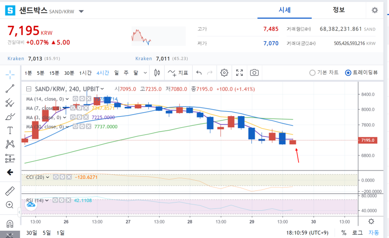Select the 기본 차트 radio option

coord(324,73)
